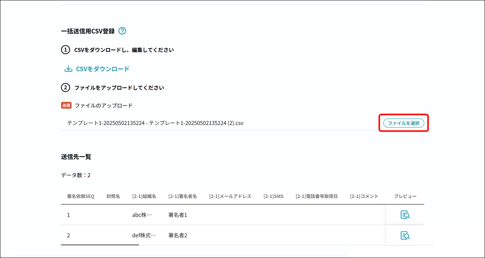Click the horizontal table scrollbar
485x258 pixels.
[100, 245]
